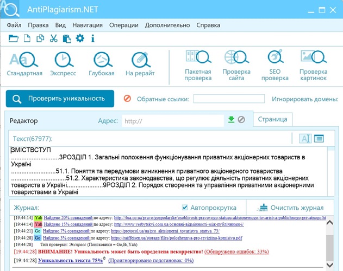Screen dimensions: 343x271
Task: Switch to the Редактор tab
Action: [23, 121]
